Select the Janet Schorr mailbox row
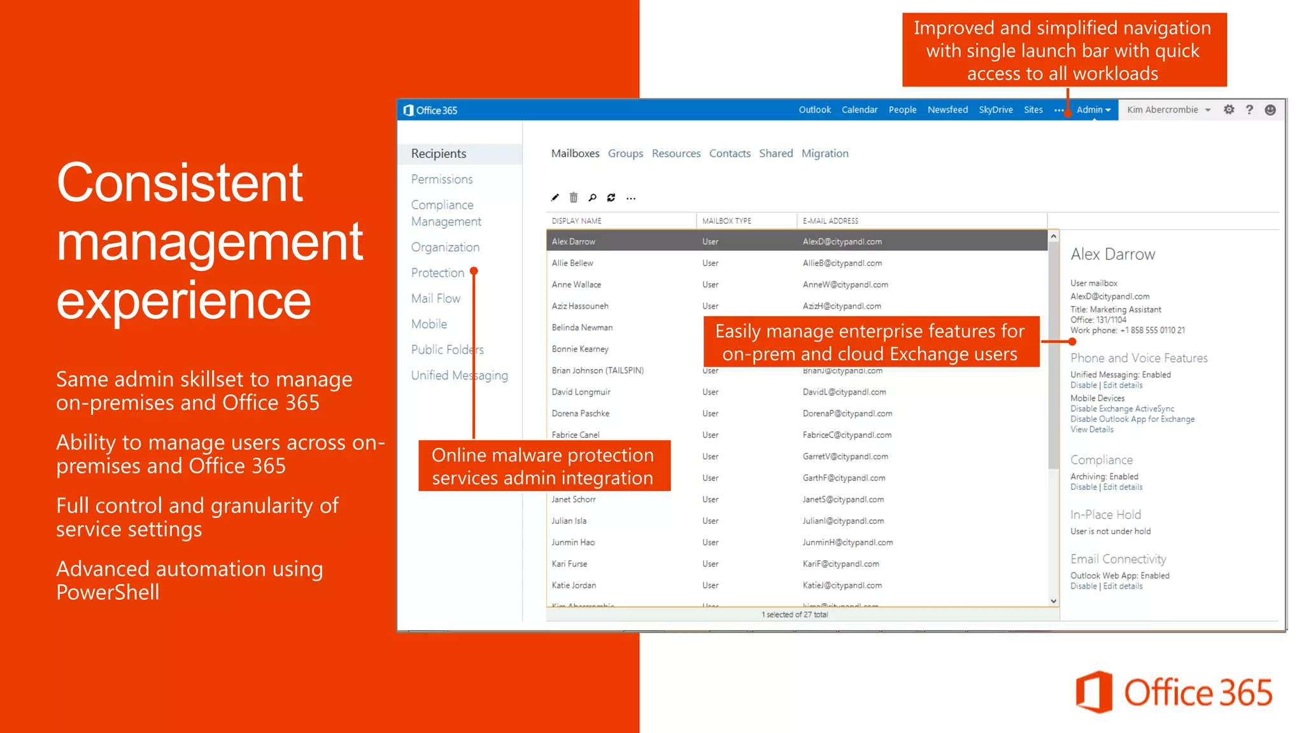This screenshot has width=1304, height=733. [797, 499]
